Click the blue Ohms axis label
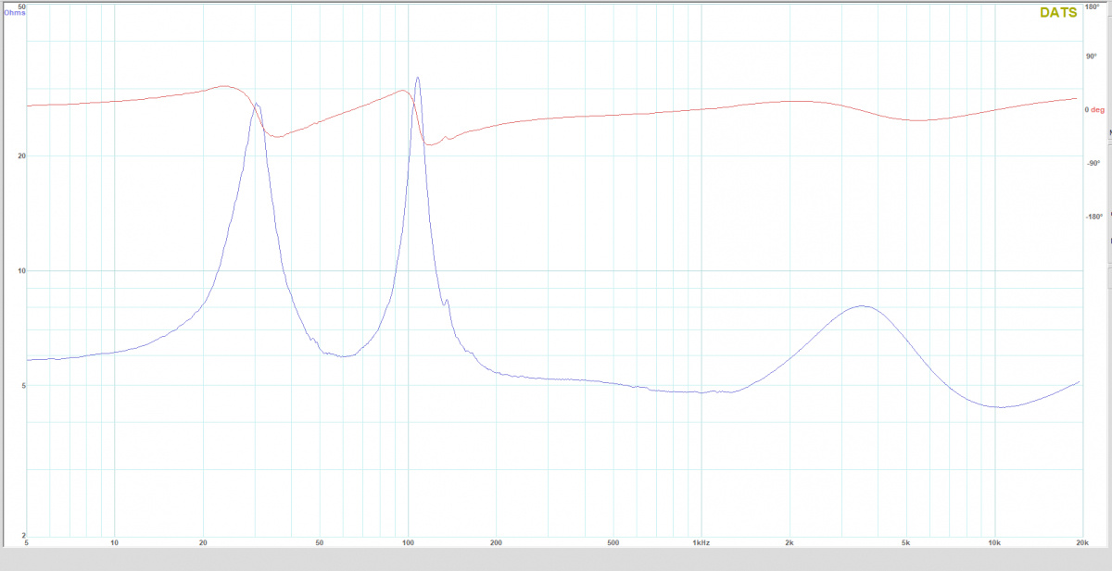This screenshot has height=571, width=1112. 14,12
